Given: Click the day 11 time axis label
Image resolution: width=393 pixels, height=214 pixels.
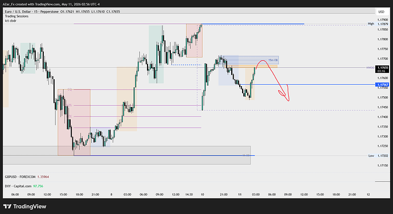Looking at the screenshot, I should pyautogui.click(x=240, y=195).
